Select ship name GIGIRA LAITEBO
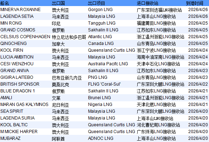Image resolution: width=209 pixels, height=142 pixels. click(17, 77)
